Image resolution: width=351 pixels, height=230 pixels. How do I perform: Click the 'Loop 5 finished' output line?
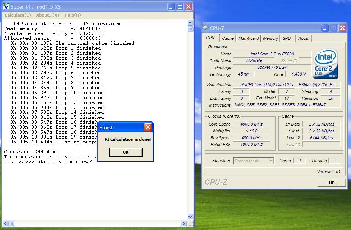click(55, 68)
